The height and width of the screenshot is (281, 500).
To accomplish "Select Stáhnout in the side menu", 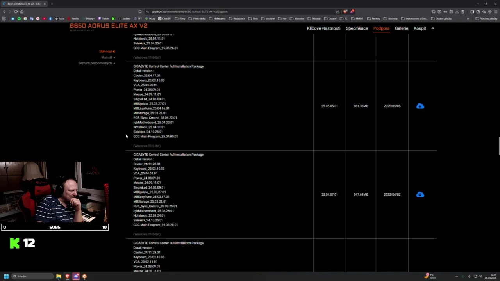I will pyautogui.click(x=105, y=52).
